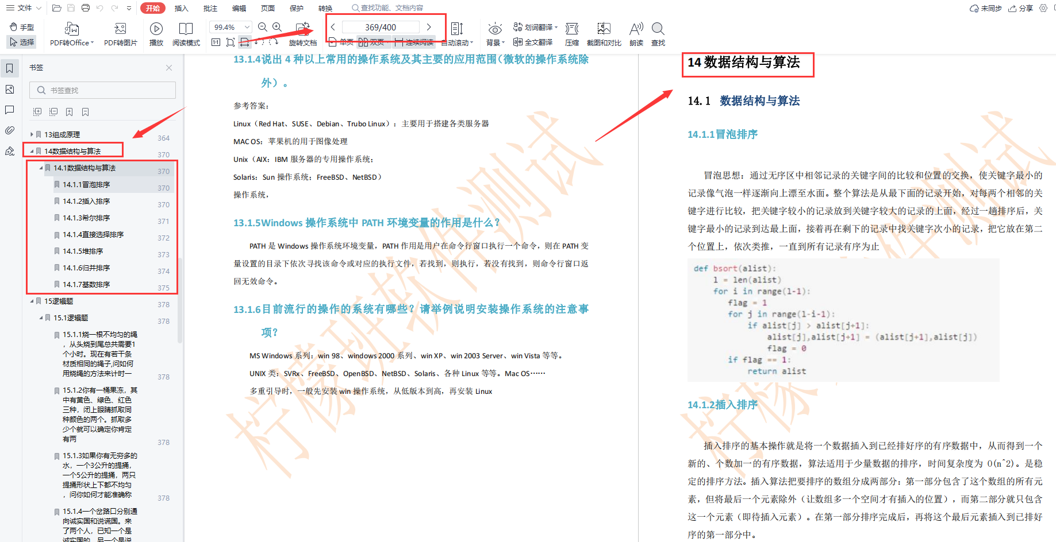
Task: Go to previous page arrow
Action: pyautogui.click(x=333, y=27)
